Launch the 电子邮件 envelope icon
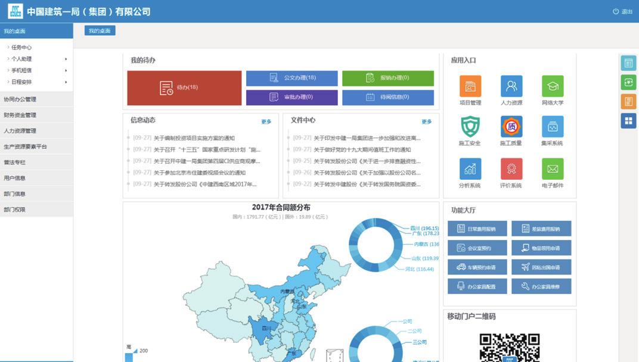Image resolution: width=639 pixels, height=362 pixels. click(x=553, y=169)
